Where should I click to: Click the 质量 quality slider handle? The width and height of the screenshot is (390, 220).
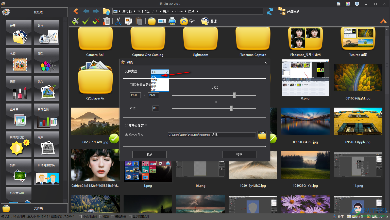click(231, 108)
